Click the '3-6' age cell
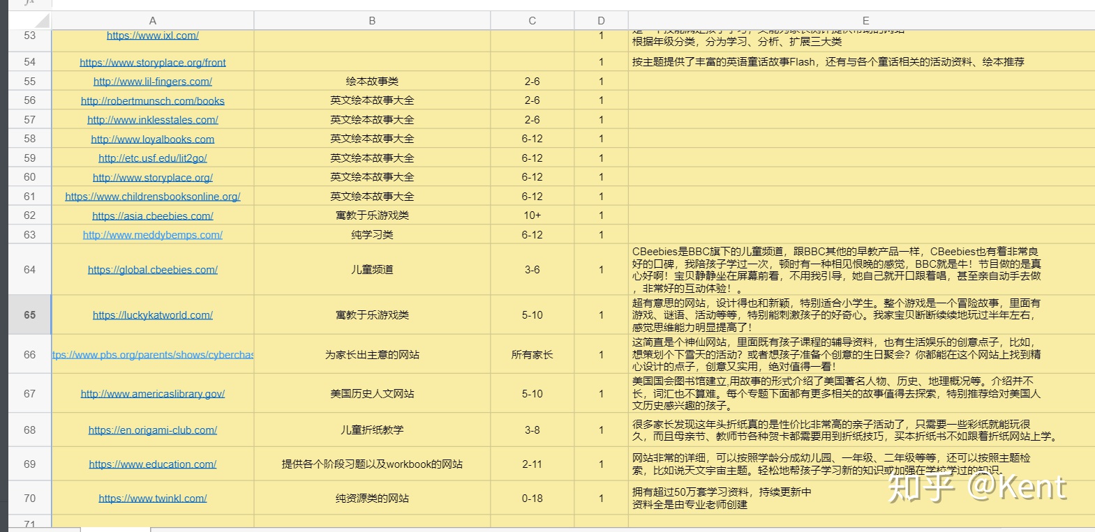1095x532 pixels. [532, 270]
